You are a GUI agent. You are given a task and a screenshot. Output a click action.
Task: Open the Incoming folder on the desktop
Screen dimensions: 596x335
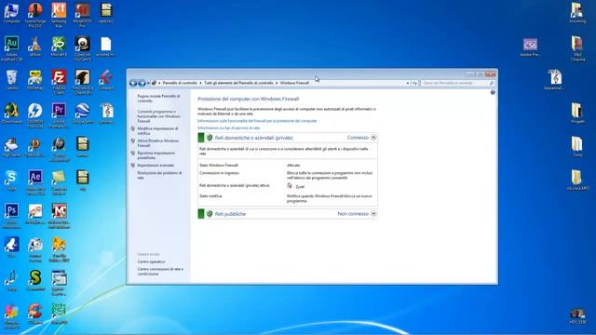point(577,13)
